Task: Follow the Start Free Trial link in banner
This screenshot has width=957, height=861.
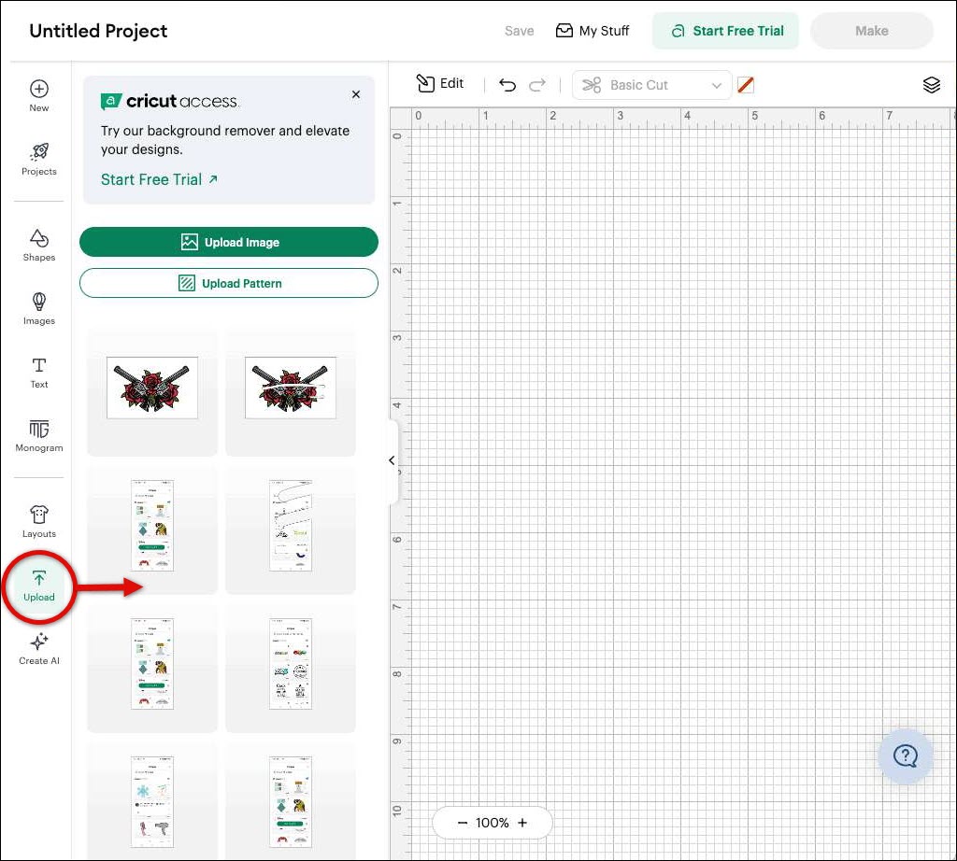Action: (159, 179)
